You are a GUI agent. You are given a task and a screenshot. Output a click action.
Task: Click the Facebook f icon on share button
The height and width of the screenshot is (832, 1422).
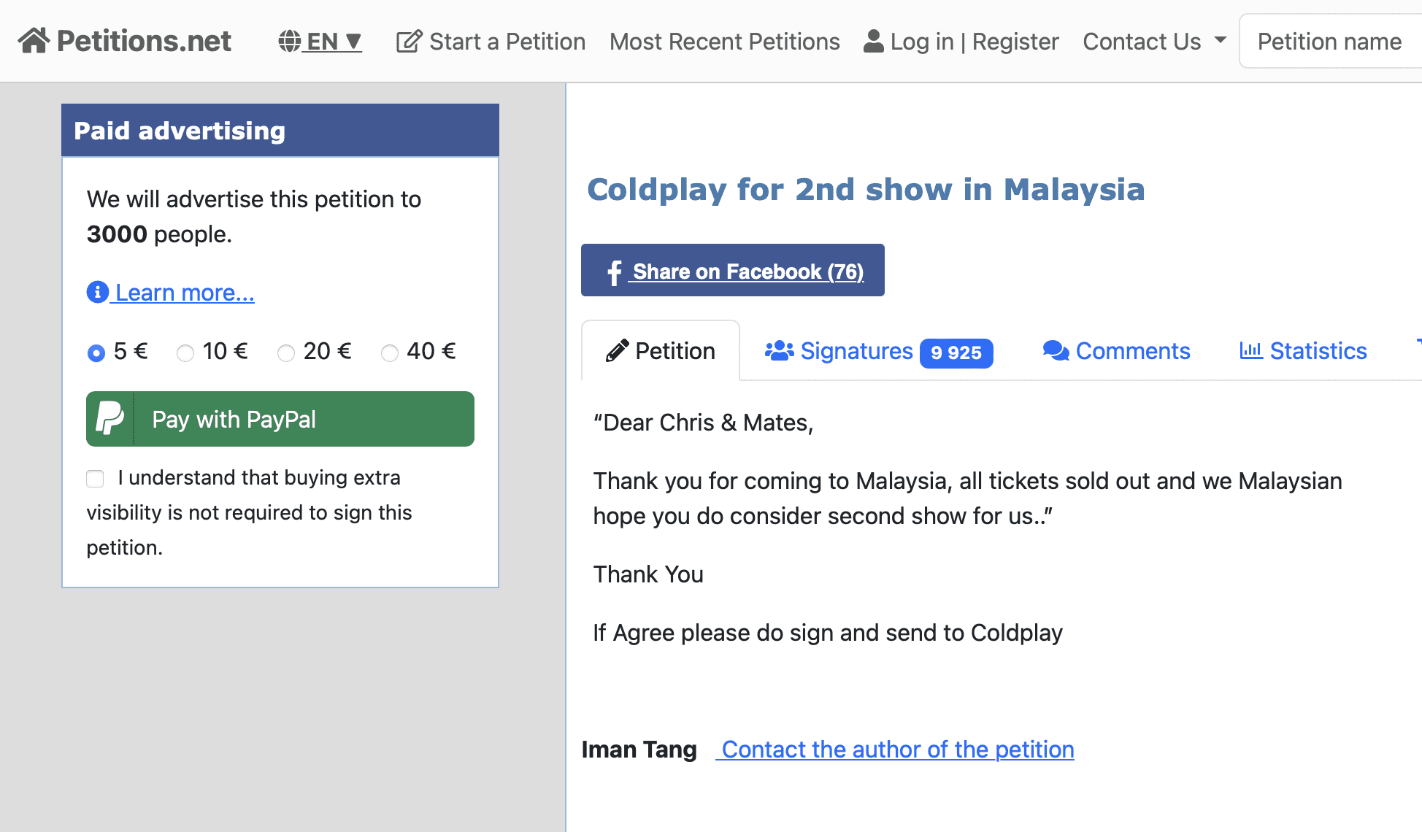coord(615,272)
